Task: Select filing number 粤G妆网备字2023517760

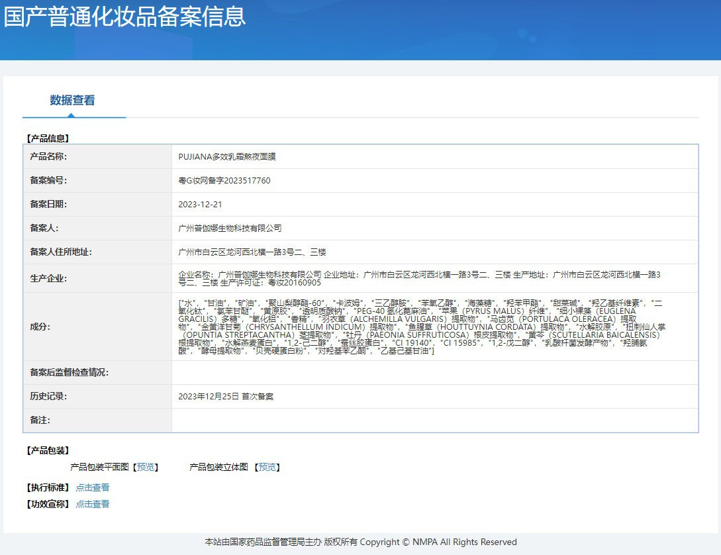Action: [x=224, y=181]
